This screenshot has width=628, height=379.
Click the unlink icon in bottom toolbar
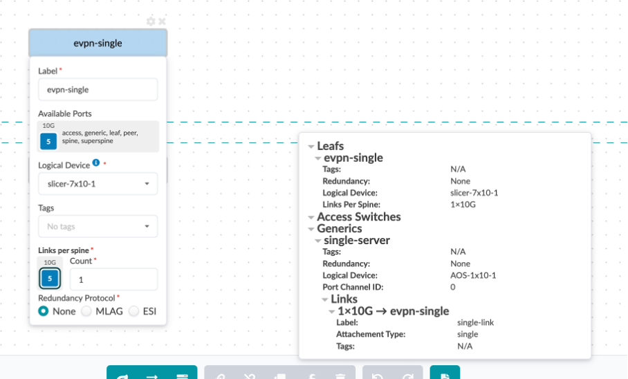(250, 377)
